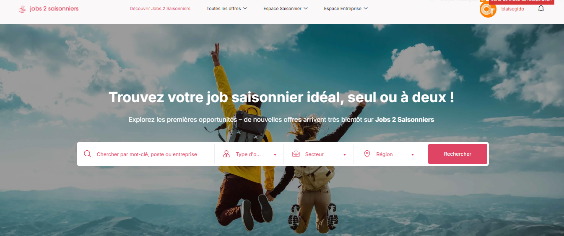Expand the Type d'offre dropdown
This screenshot has height=236, width=564.
tap(249, 154)
